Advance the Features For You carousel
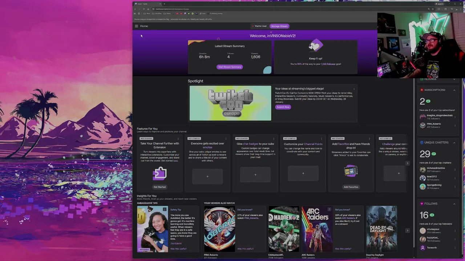This screenshot has height=261, width=465. (x=407, y=163)
